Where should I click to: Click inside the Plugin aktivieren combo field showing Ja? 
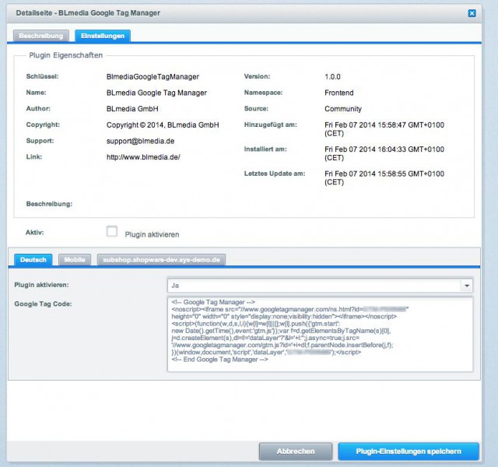(314, 286)
